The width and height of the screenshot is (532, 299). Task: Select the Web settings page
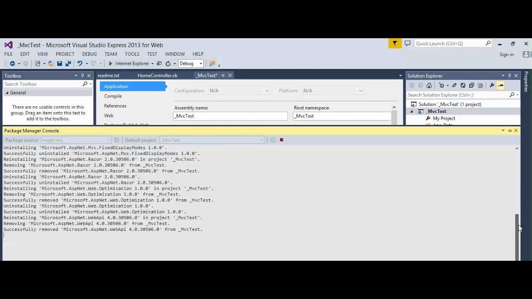click(x=109, y=115)
